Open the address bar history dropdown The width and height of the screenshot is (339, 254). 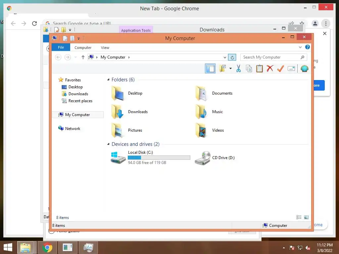(225, 57)
